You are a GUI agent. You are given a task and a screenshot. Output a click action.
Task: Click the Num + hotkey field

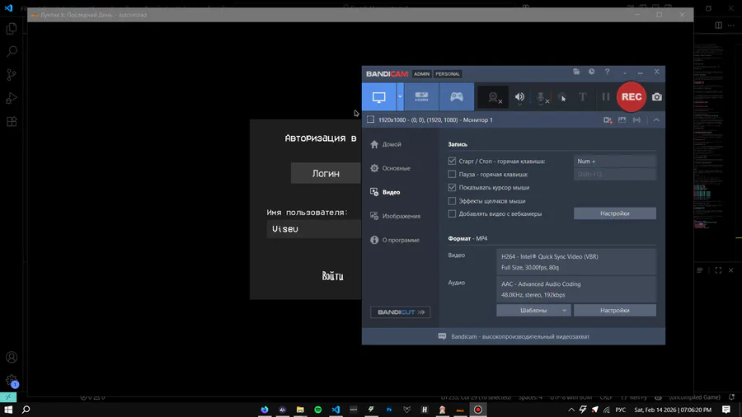[x=615, y=162]
